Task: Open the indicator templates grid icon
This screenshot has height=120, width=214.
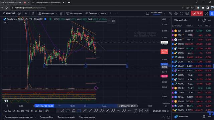Action: [x=61, y=13]
